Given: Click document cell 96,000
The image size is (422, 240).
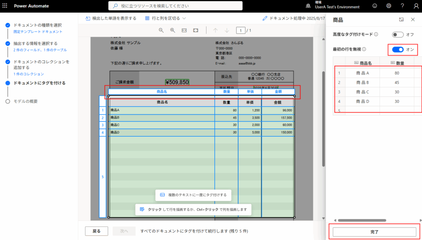Looking at the screenshot, I should [x=286, y=110].
